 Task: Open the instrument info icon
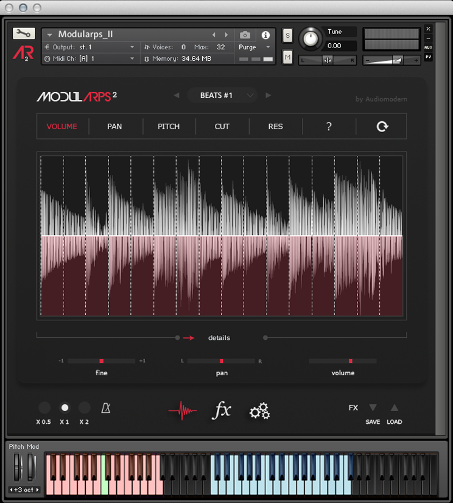[x=265, y=35]
